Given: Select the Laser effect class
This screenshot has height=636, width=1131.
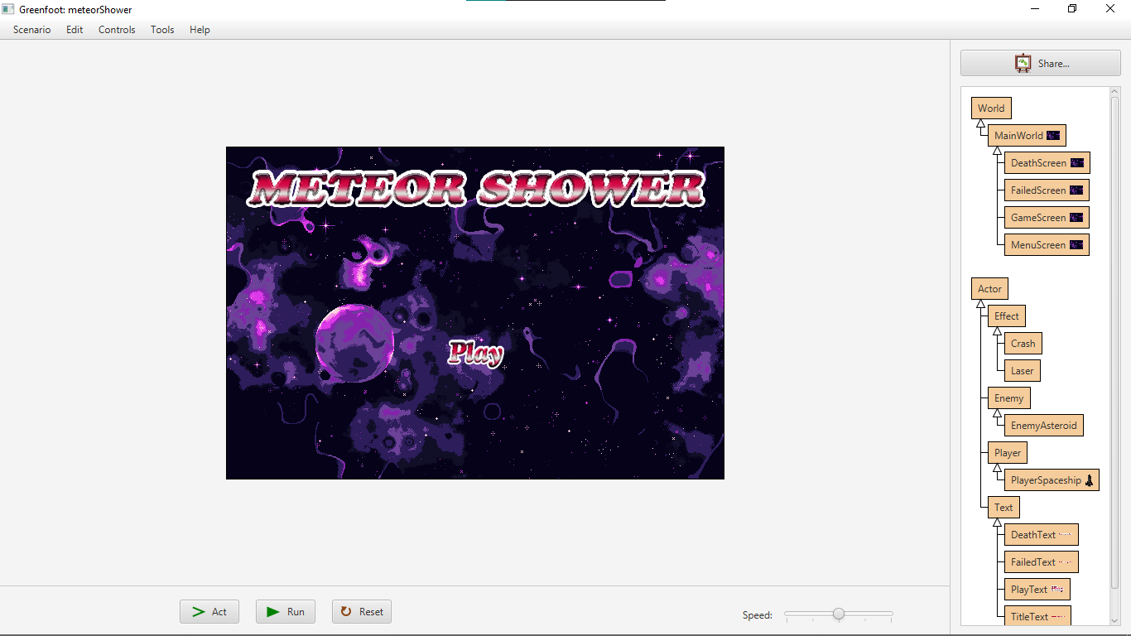Looking at the screenshot, I should (x=1022, y=371).
